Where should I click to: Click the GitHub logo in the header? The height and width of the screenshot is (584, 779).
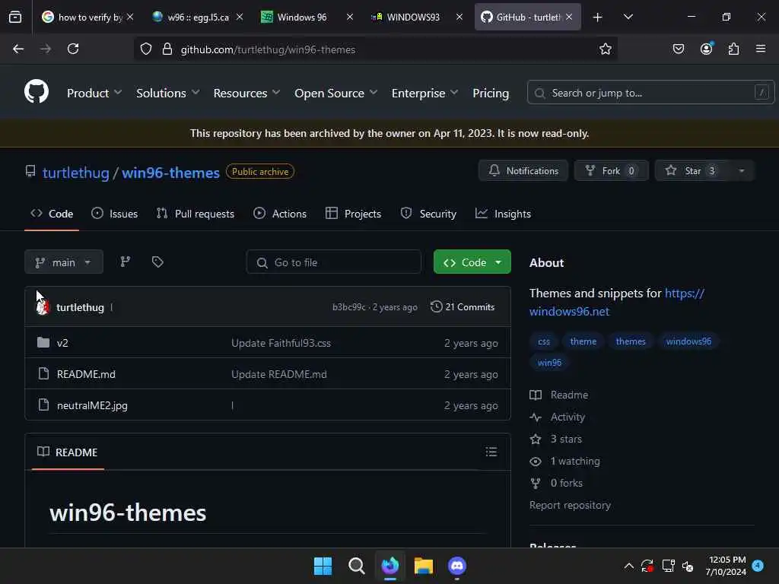[x=37, y=92]
